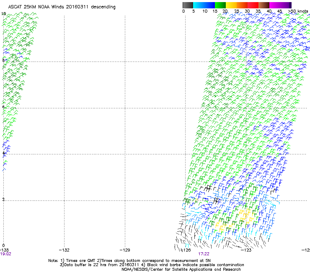Screen dimensions: 310x272
Task: Click the purple time stamp 17:22
Action: click(204, 254)
